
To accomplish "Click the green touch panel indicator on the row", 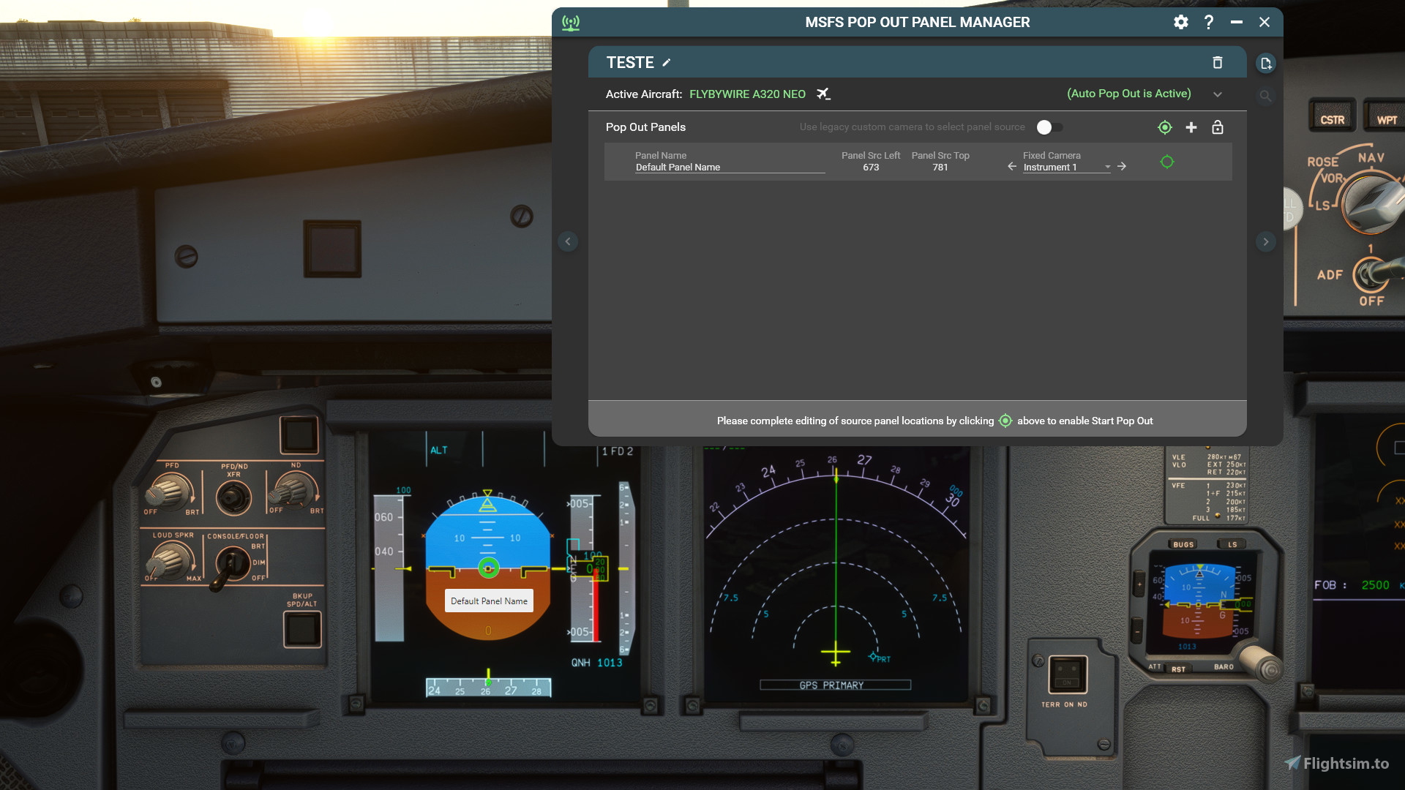I will tap(1167, 162).
